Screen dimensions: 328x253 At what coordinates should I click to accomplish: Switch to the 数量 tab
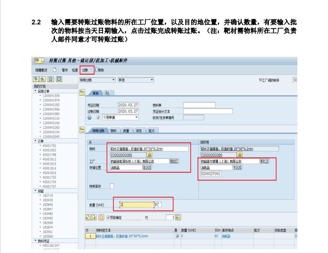[126, 130]
